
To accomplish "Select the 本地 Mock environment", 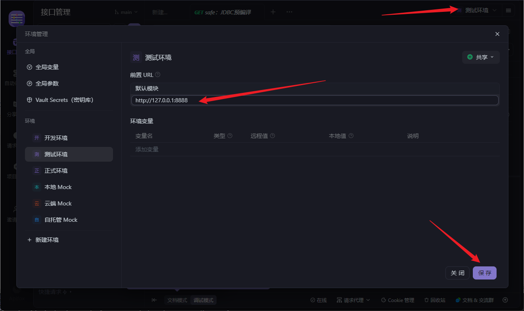I will [69, 187].
